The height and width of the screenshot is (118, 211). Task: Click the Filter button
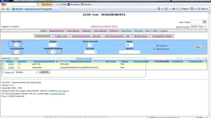[x=198, y=47]
